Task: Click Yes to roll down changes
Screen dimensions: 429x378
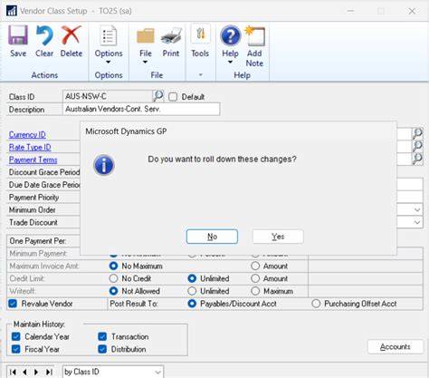Action: 278,237
